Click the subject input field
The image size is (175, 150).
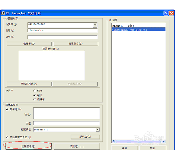click(x=66, y=123)
